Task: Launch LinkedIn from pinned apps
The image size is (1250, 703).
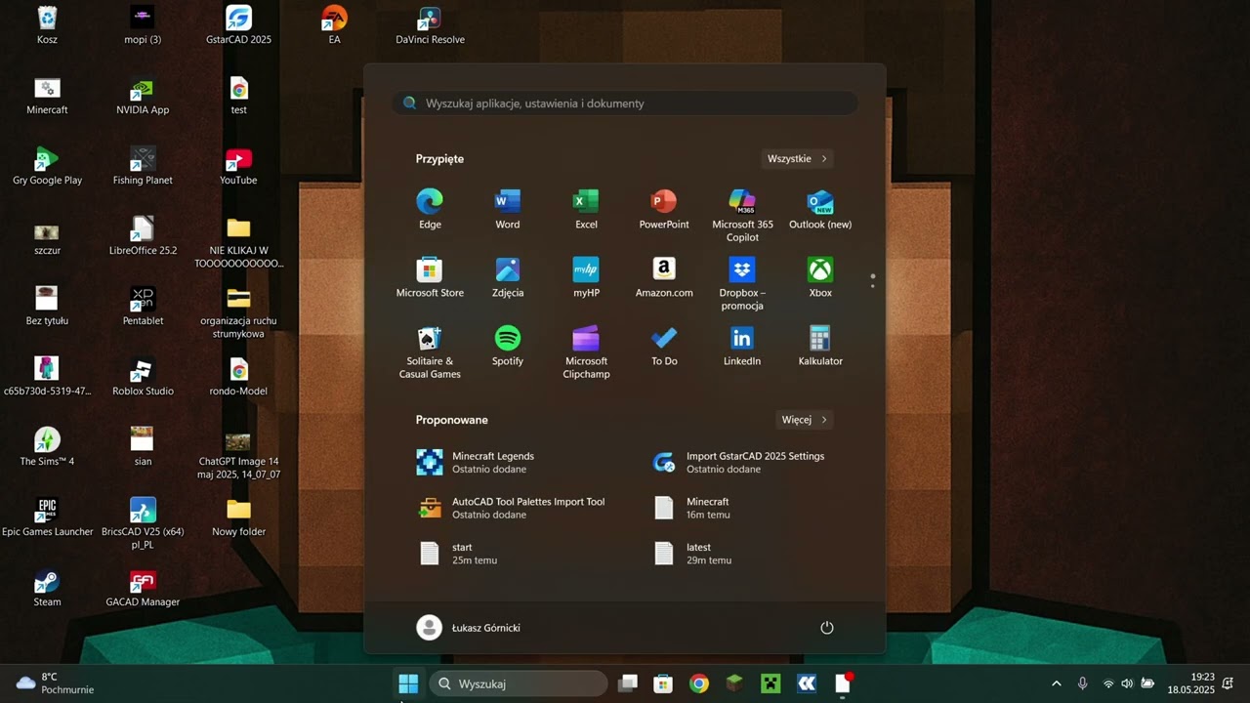Action: [742, 347]
